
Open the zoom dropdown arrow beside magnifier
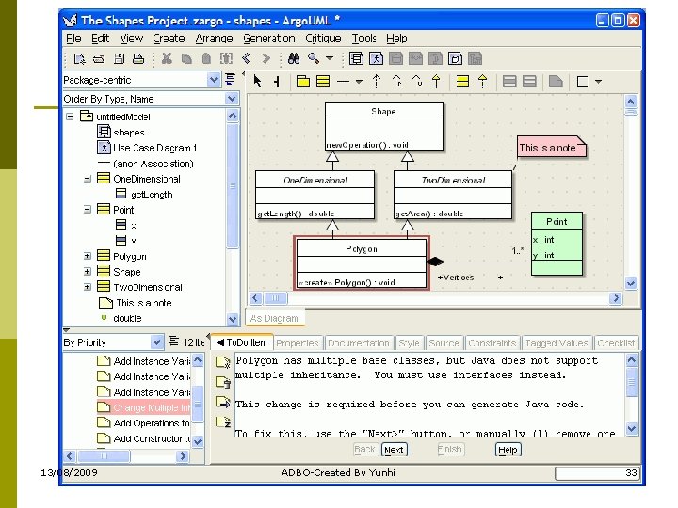[330, 58]
